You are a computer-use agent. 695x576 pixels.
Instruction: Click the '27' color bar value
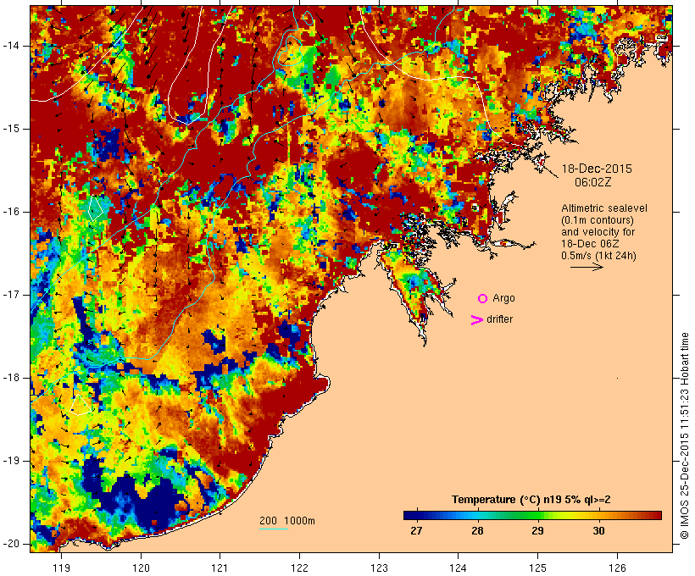(416, 531)
